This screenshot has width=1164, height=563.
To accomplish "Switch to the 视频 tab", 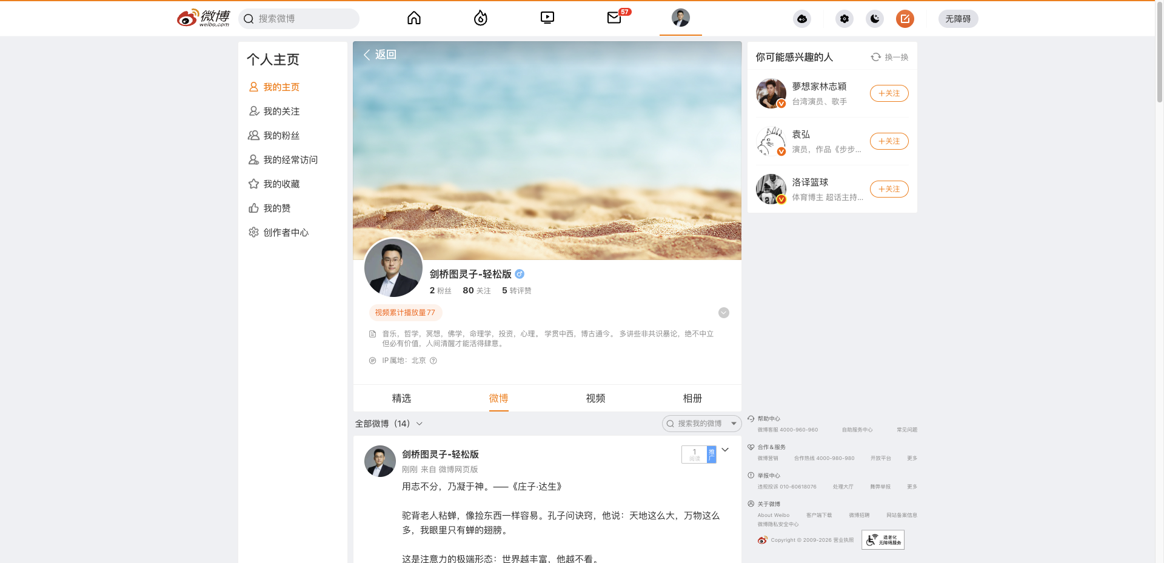I will [595, 398].
